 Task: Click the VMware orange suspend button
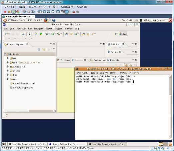pos(9,12)
